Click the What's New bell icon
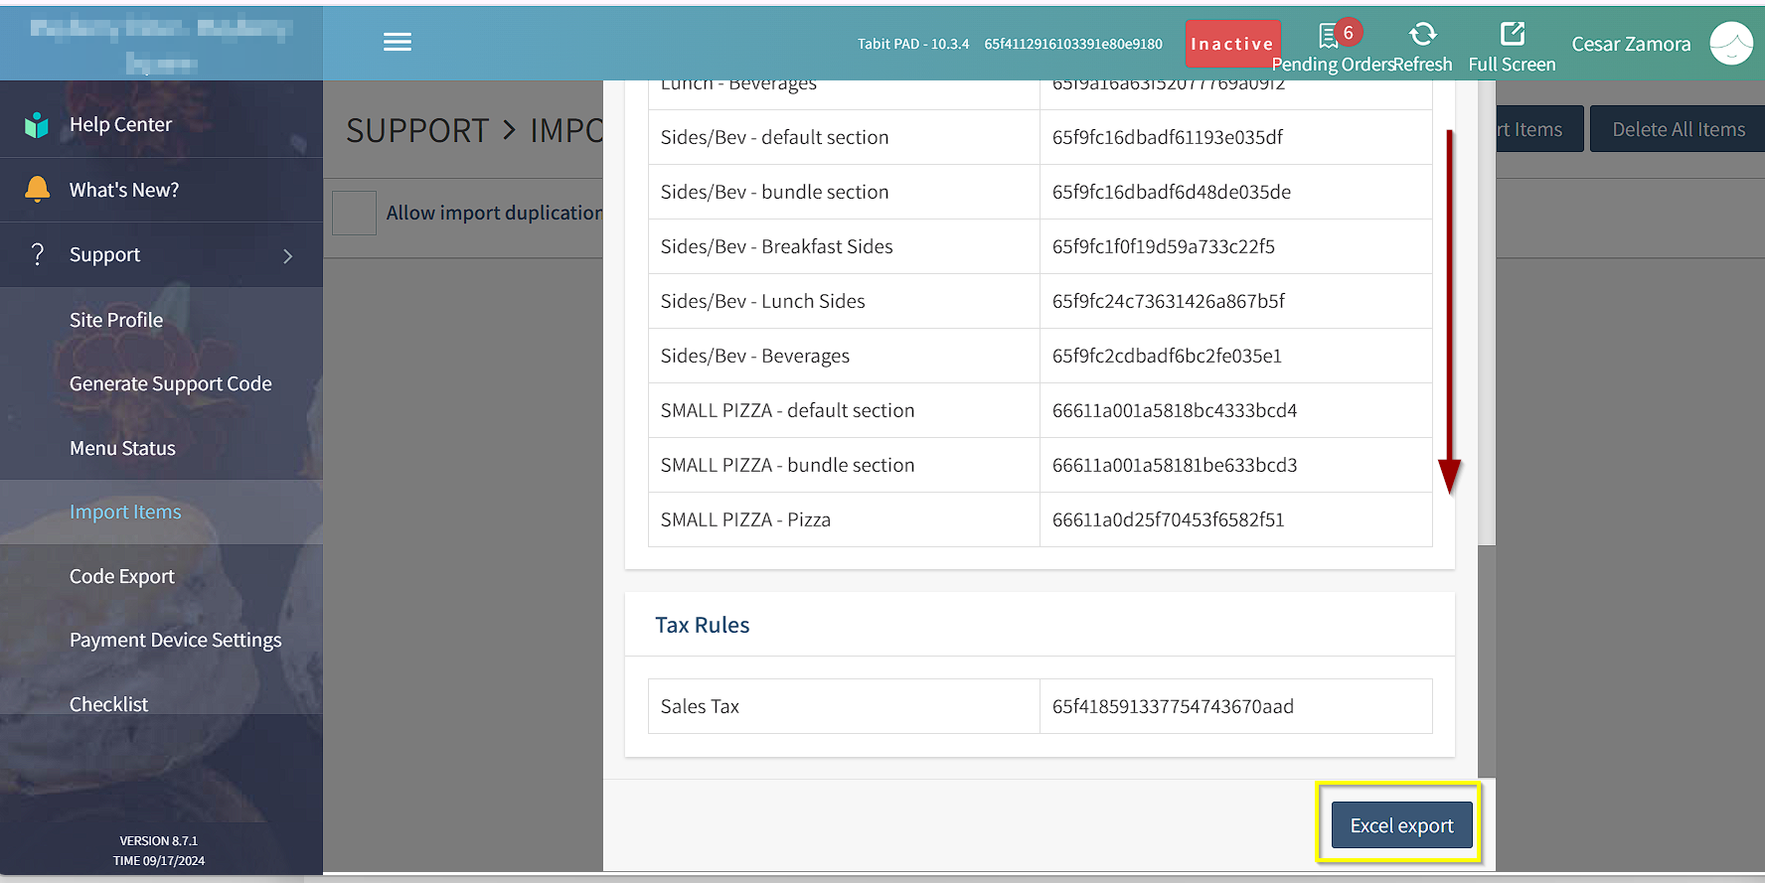 [x=37, y=190]
